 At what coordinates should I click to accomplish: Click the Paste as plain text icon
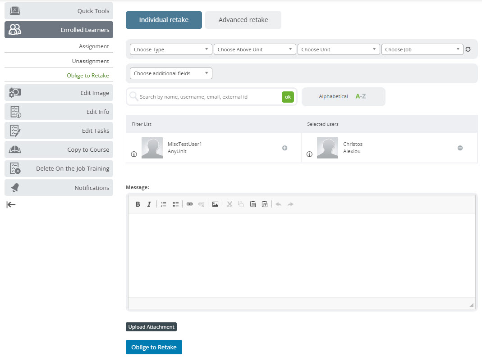(265, 204)
